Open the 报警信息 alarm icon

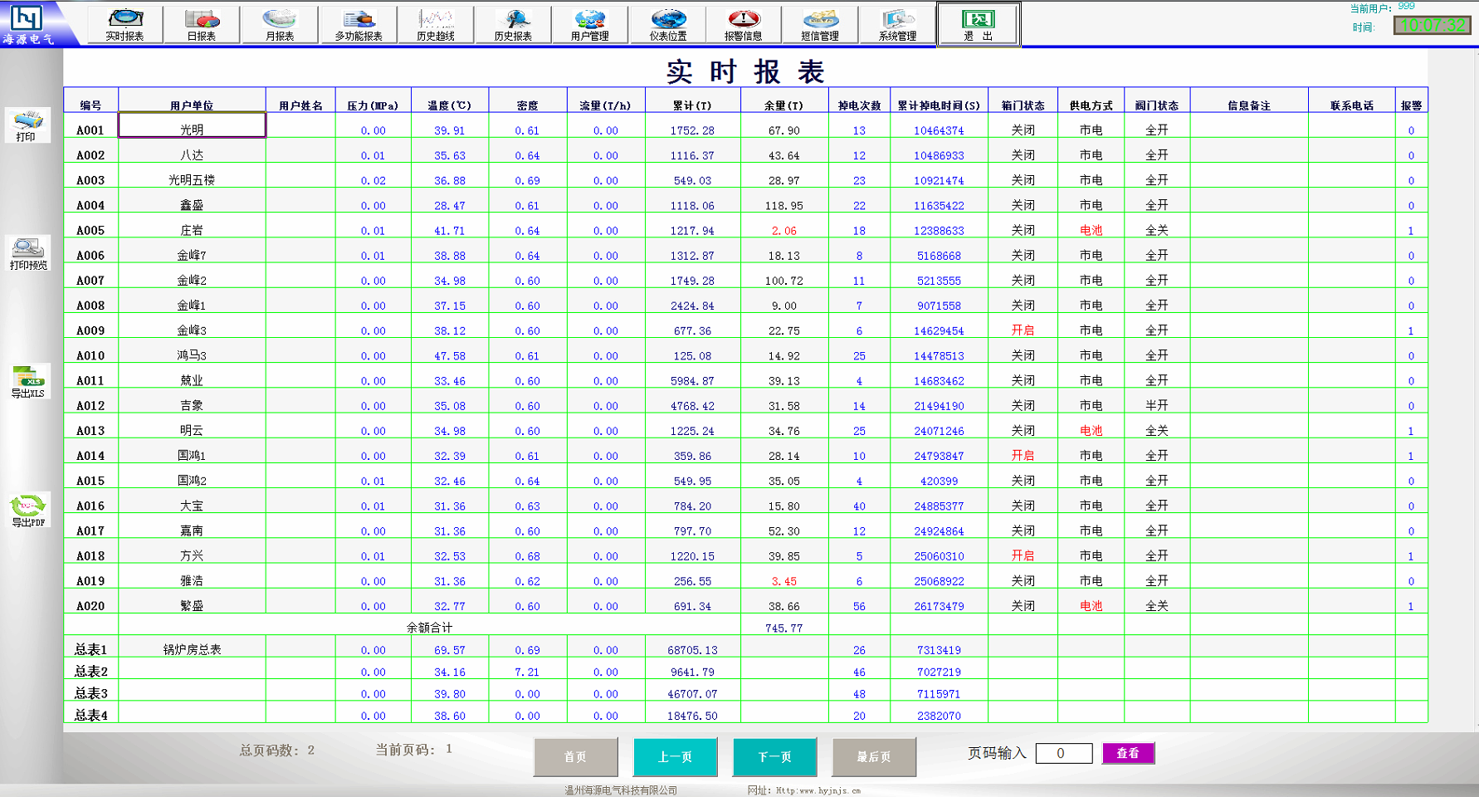click(743, 24)
